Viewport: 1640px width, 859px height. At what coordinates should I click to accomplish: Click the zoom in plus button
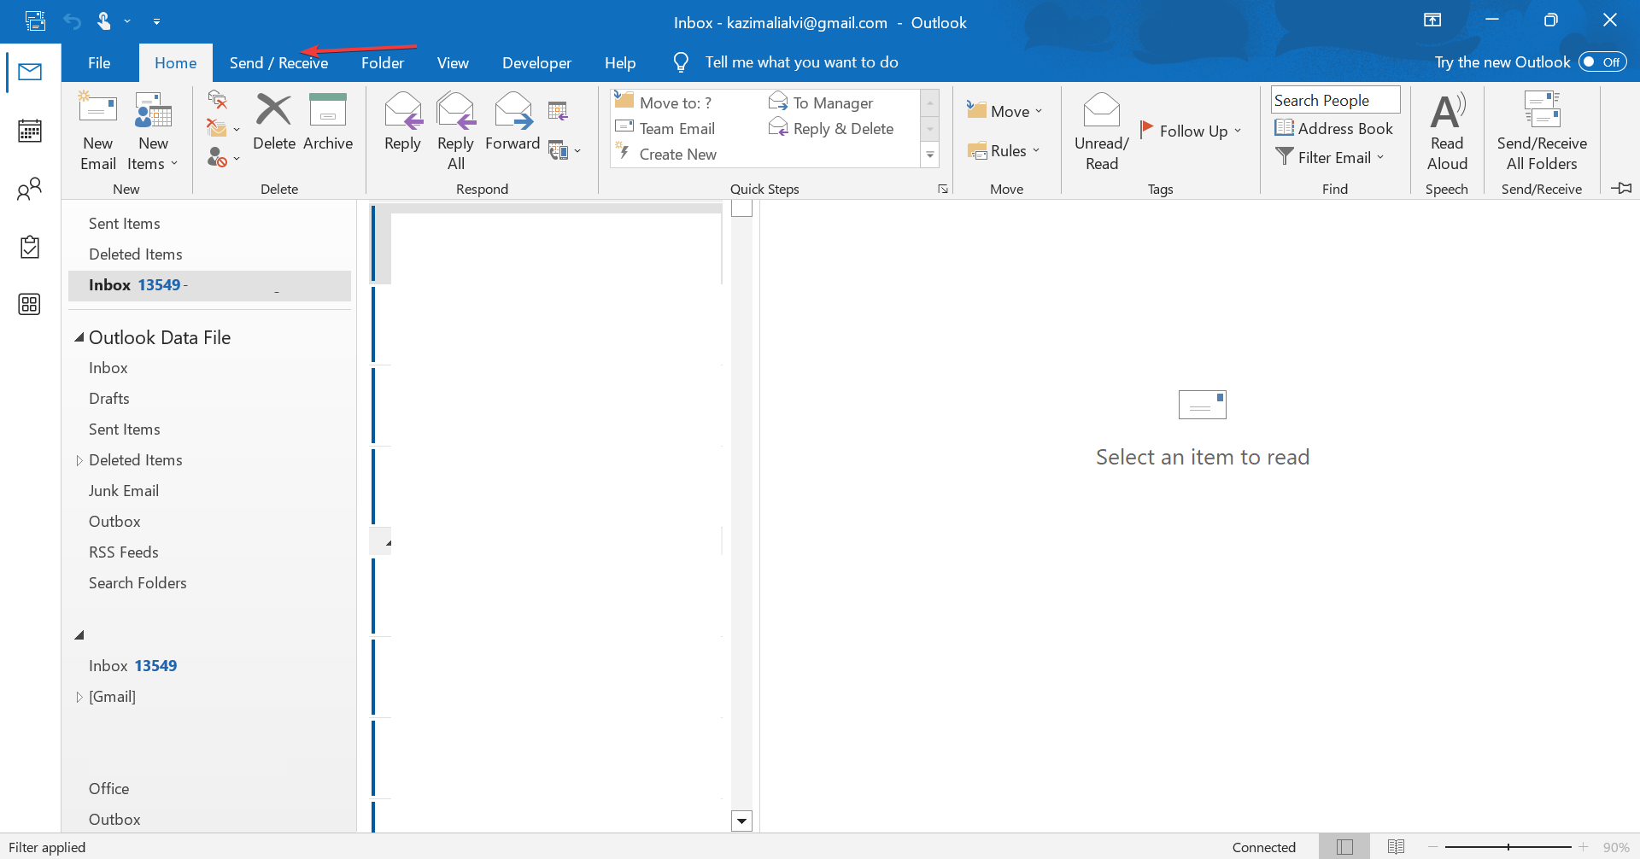pos(1583,847)
